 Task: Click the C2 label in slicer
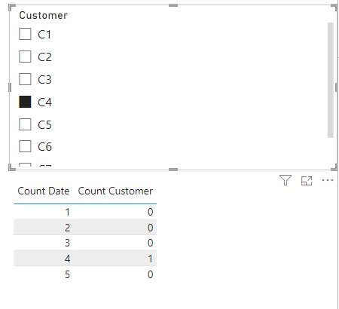(x=44, y=57)
